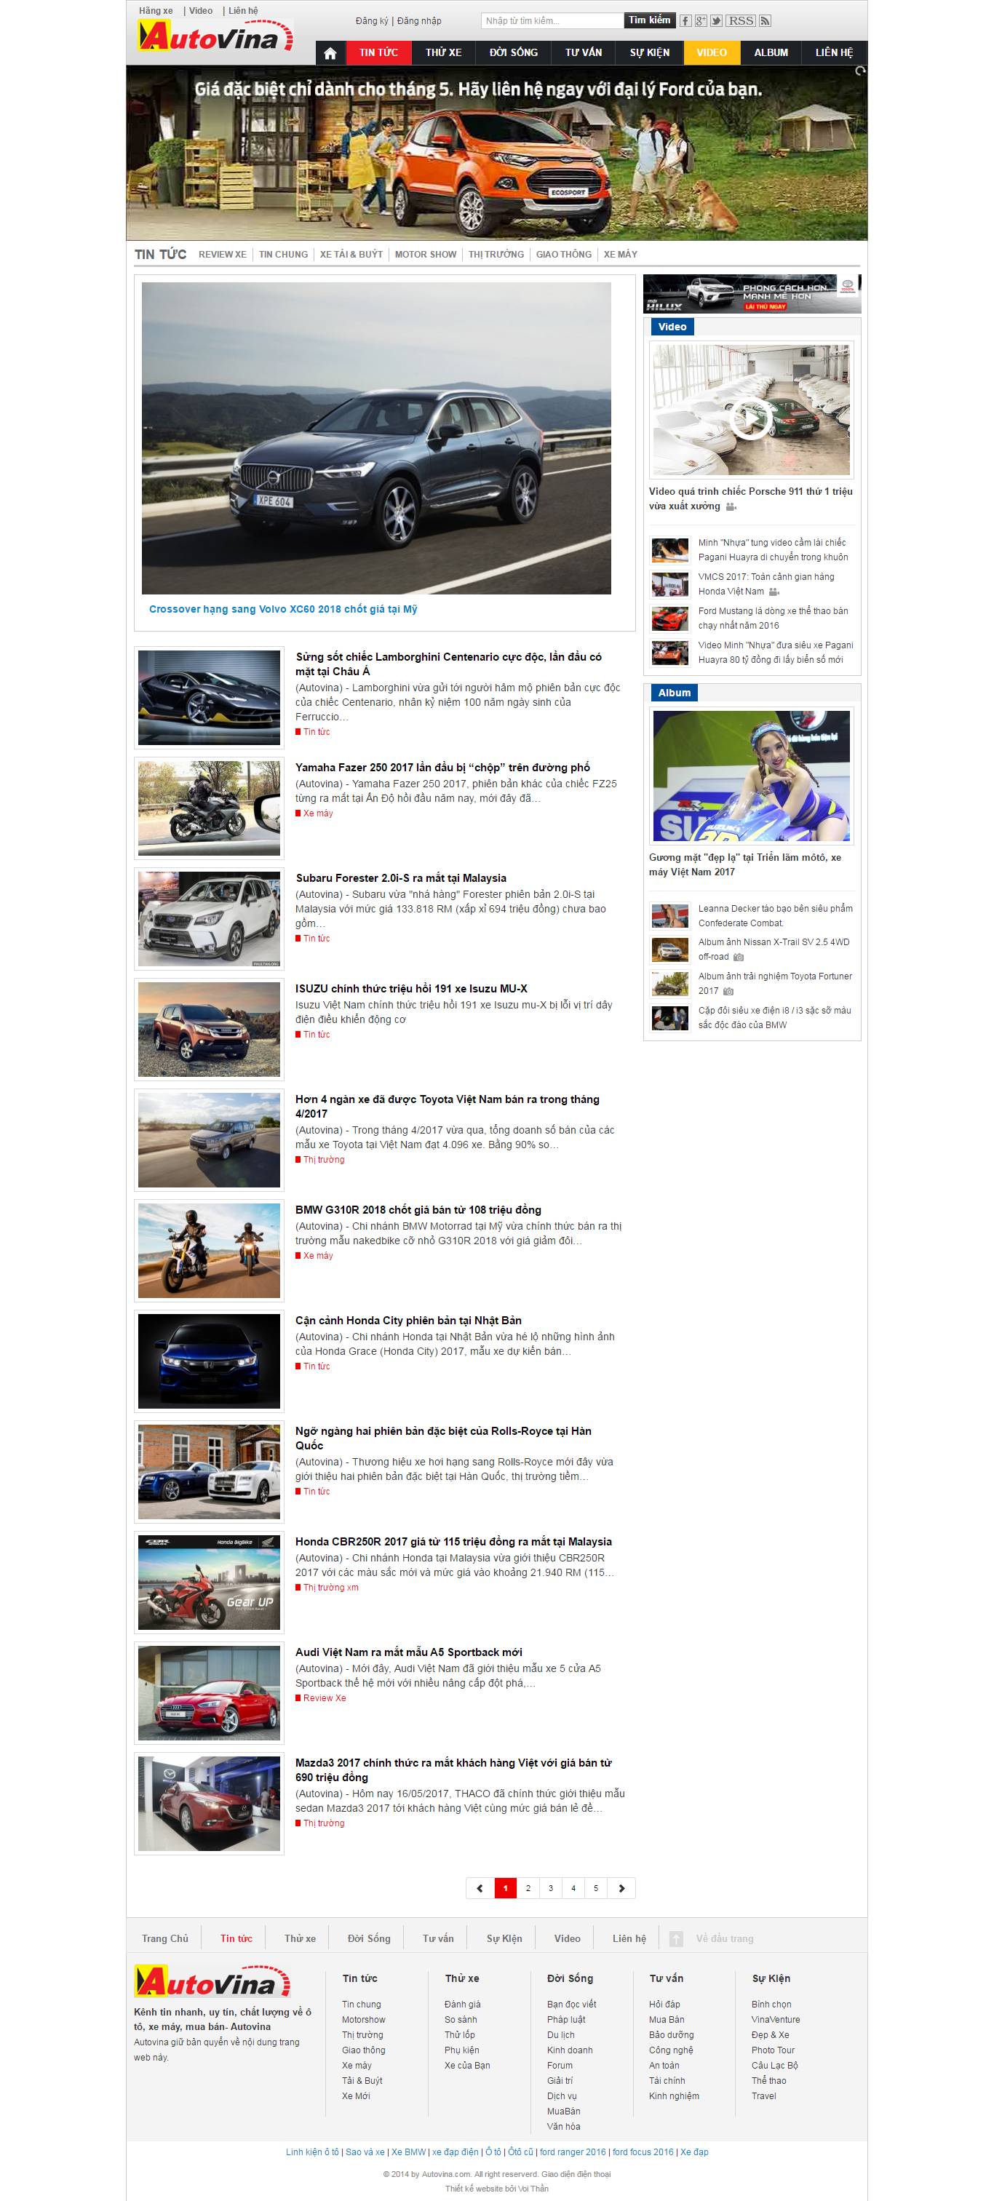The image size is (994, 2201).
Task: Go to page 5 in pagination
Action: pos(596,1887)
